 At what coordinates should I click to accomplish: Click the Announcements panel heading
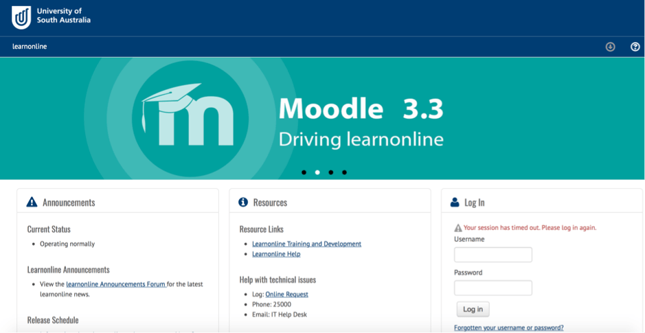69,203
